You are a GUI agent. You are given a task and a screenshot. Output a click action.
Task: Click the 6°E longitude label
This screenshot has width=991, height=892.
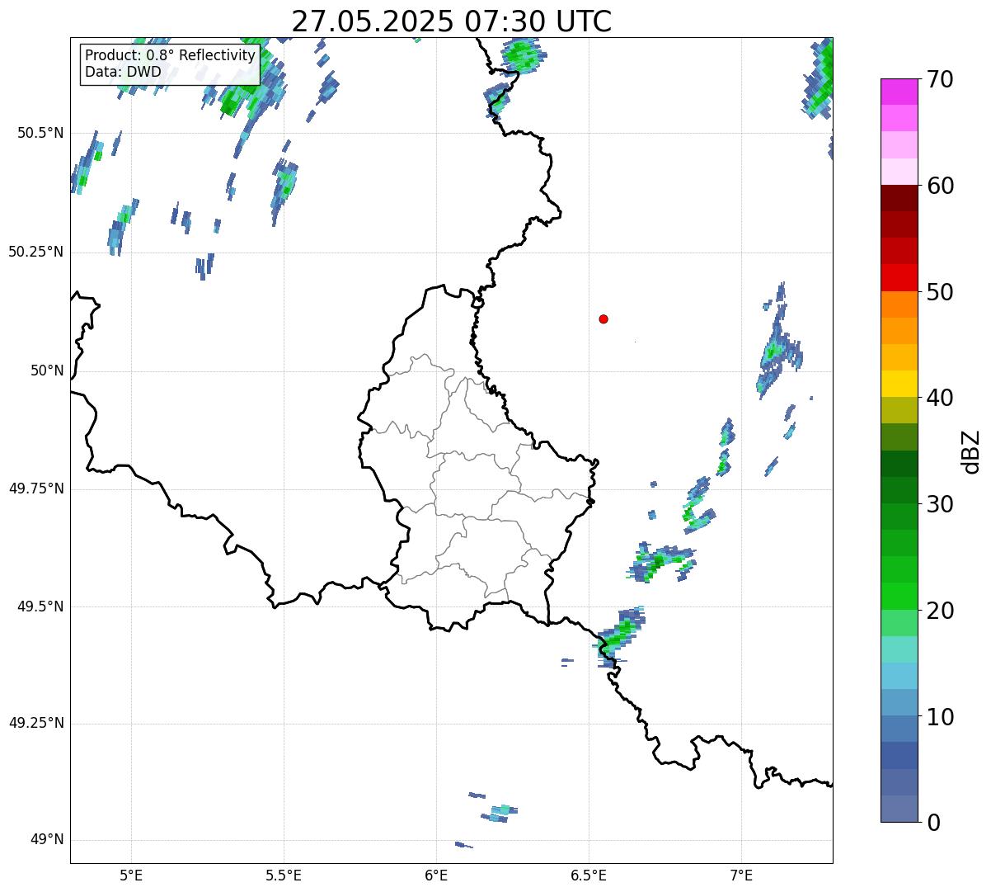tap(436, 875)
